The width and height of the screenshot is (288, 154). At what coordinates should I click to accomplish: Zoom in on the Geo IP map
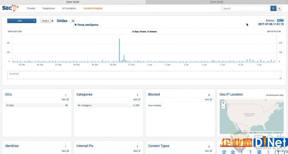tap(223, 103)
